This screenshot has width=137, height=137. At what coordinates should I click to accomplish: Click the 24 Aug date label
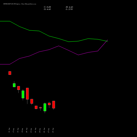[x=35, y=130]
